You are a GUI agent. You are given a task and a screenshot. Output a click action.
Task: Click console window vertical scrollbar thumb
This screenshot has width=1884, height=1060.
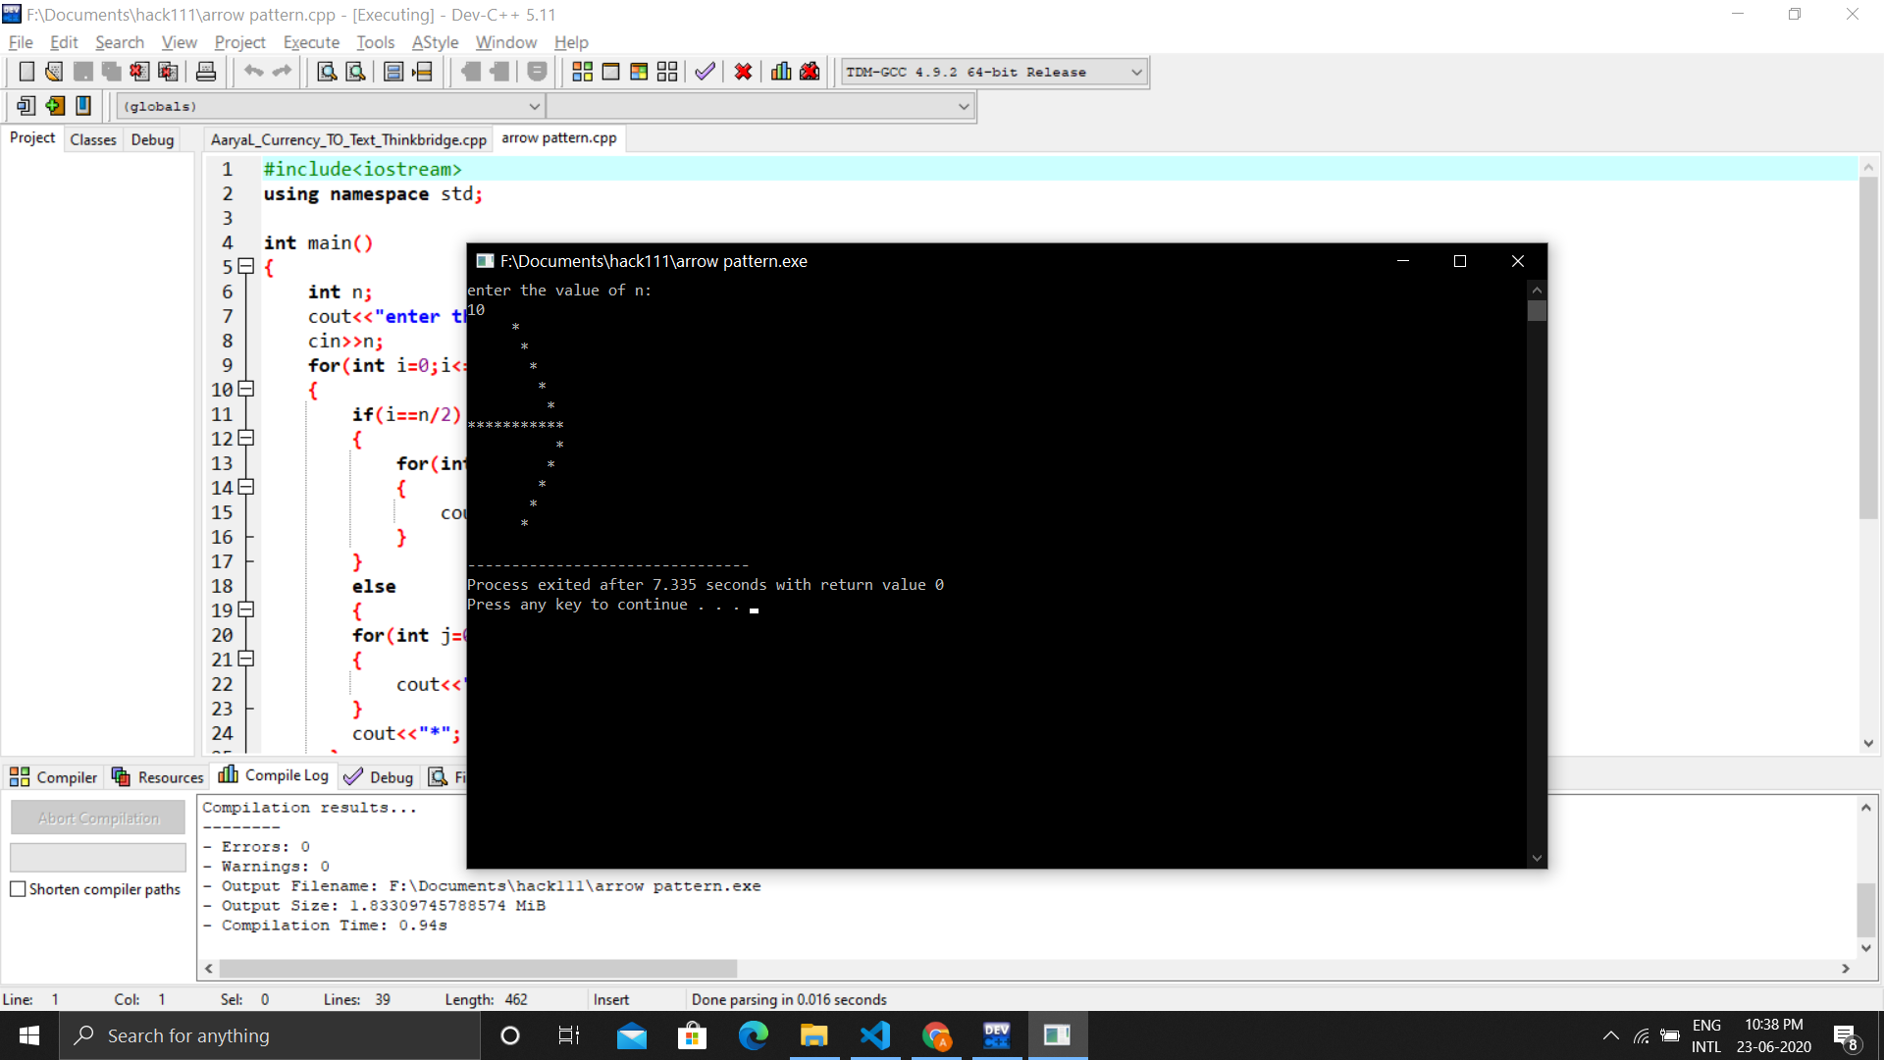point(1537,311)
